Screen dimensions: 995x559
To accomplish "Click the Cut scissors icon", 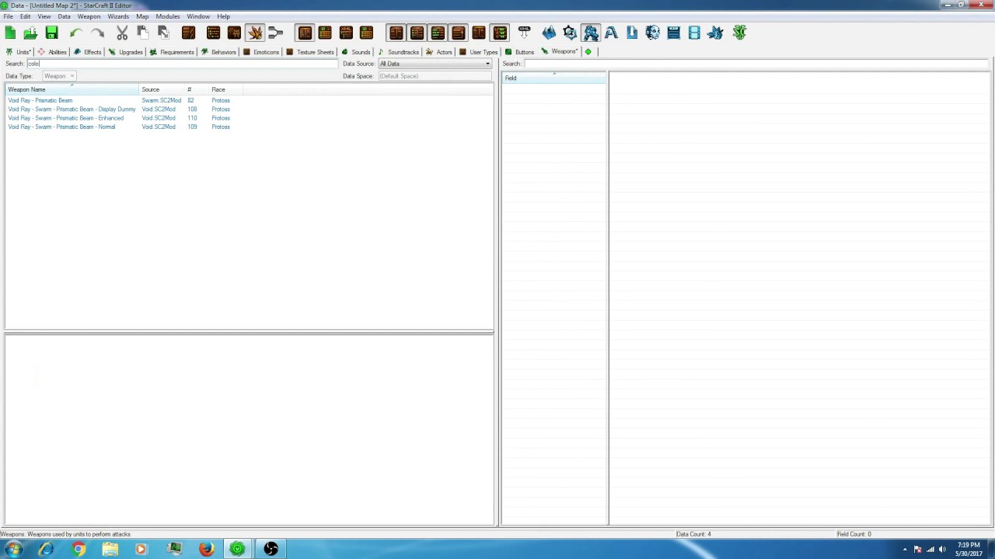I will [x=122, y=33].
